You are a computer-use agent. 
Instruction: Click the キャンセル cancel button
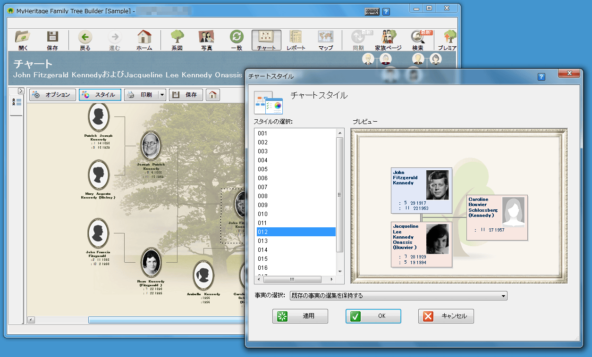click(446, 316)
